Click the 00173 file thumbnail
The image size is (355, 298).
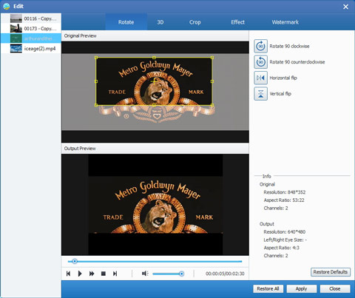tap(16, 29)
